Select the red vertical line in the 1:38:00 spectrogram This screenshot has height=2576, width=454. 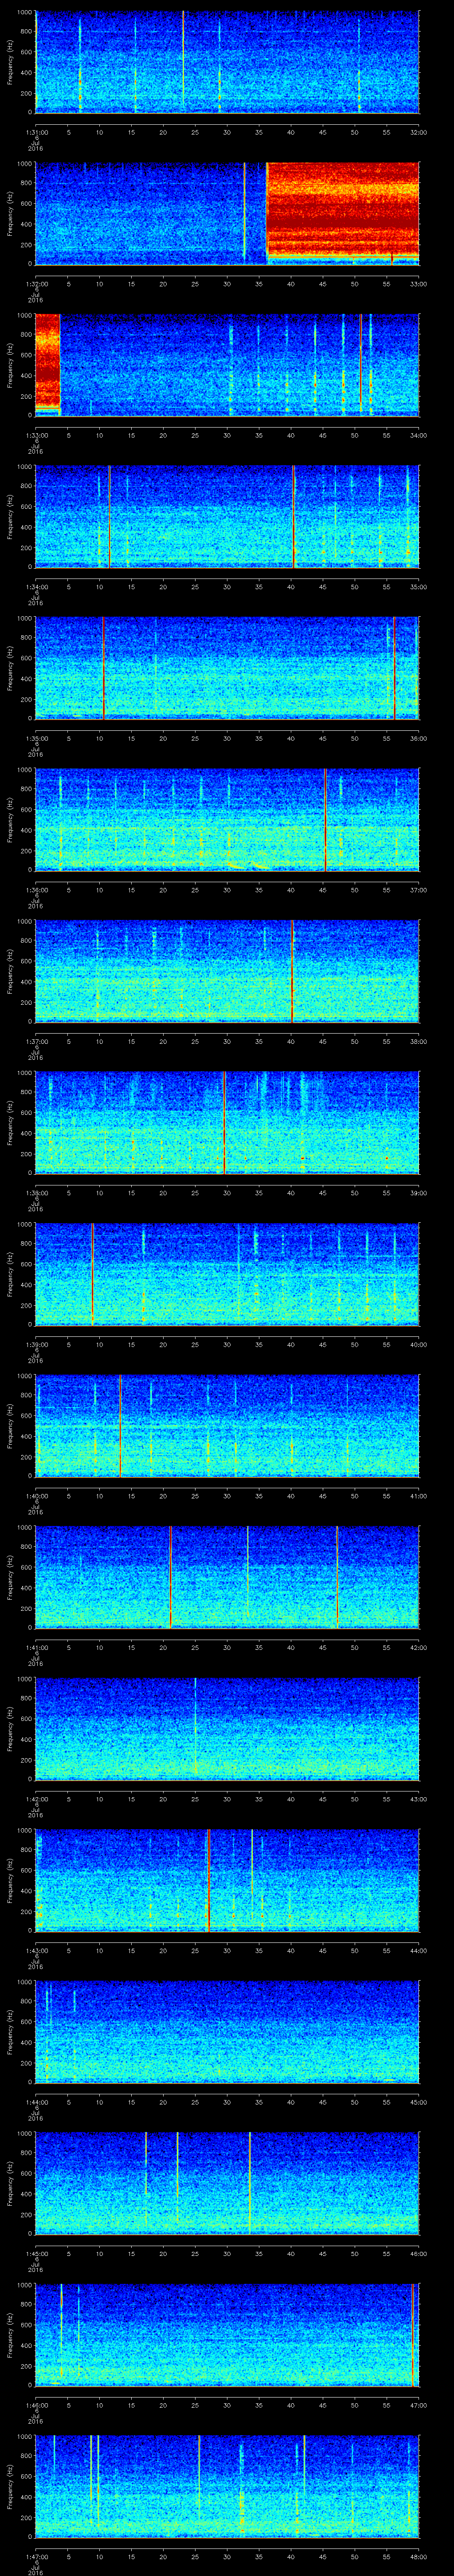(x=224, y=1122)
